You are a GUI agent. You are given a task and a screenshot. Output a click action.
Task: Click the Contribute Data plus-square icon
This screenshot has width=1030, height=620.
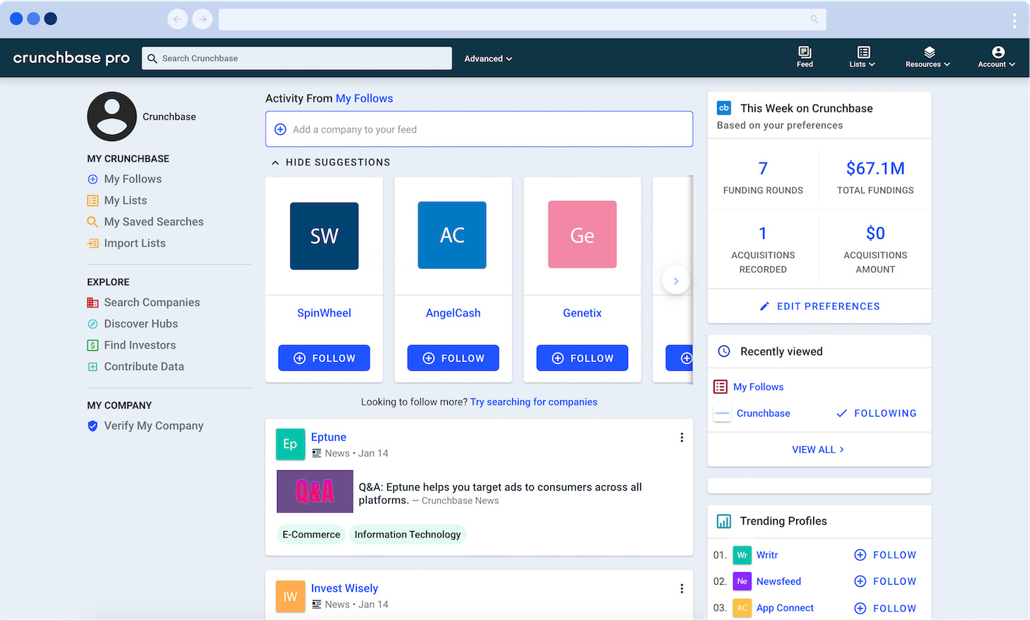click(93, 366)
